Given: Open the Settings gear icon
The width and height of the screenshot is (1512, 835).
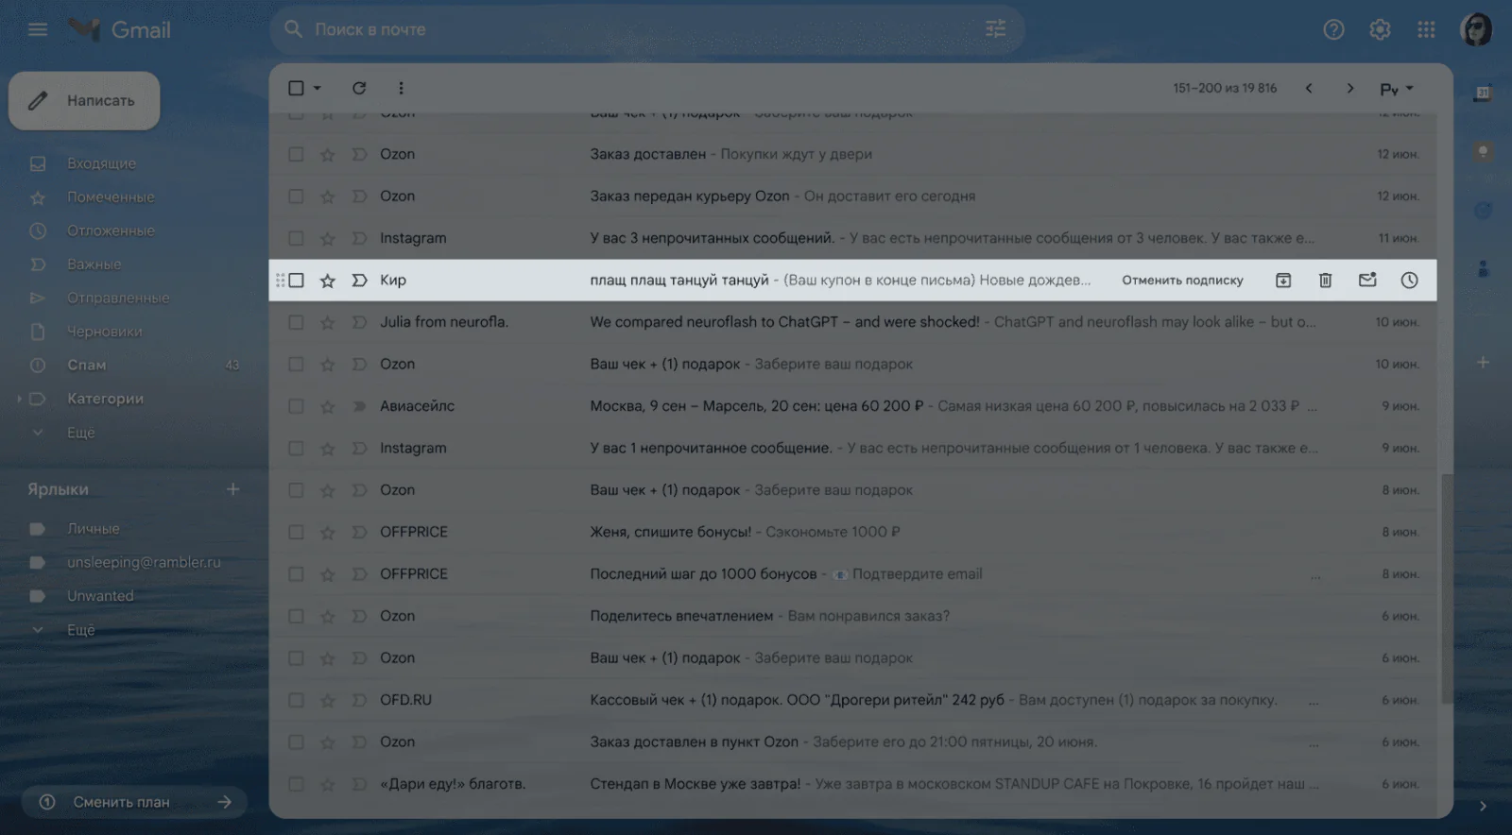Looking at the screenshot, I should click(1380, 30).
